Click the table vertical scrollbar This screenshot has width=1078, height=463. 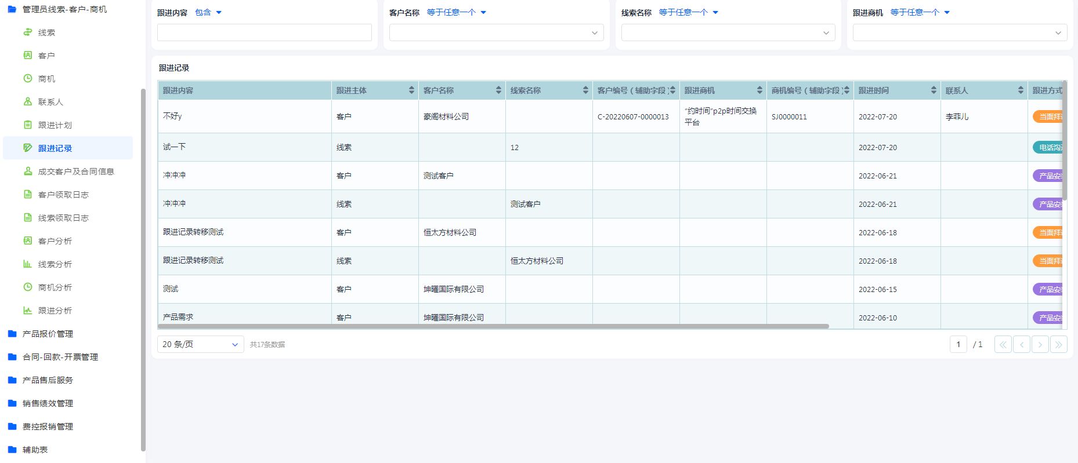(x=1065, y=140)
